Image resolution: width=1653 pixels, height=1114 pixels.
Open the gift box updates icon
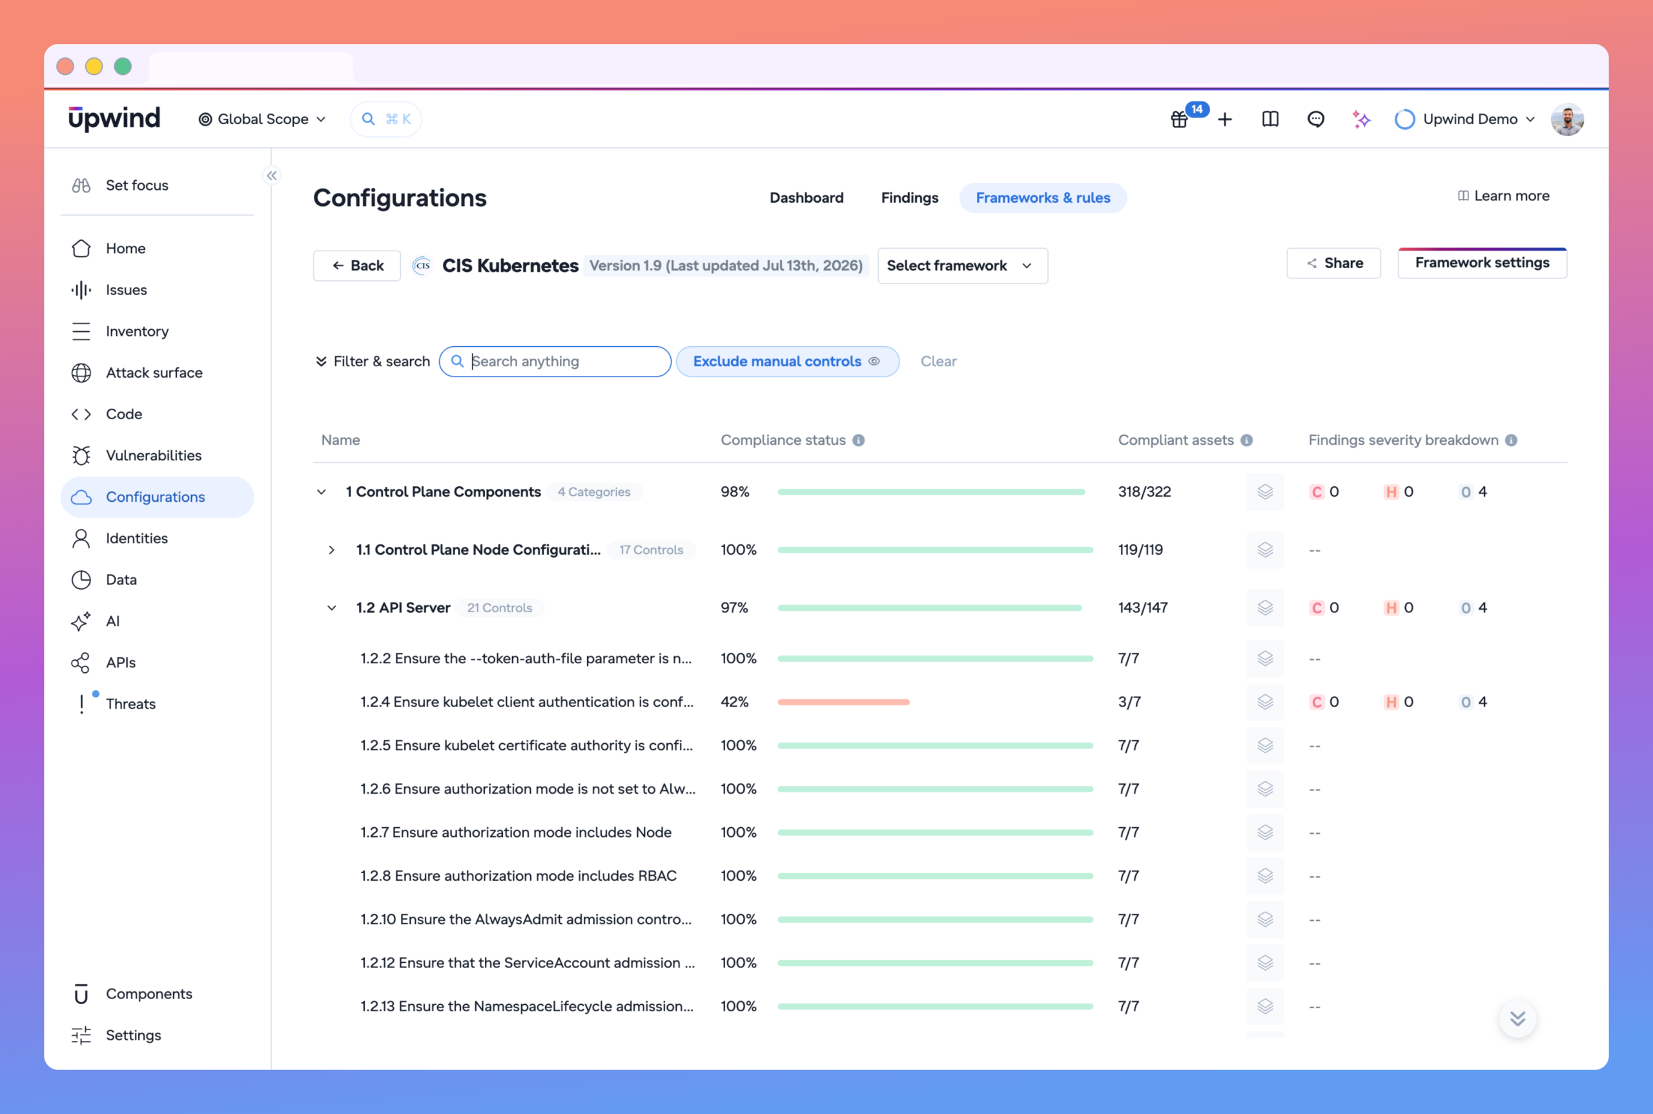tap(1179, 119)
